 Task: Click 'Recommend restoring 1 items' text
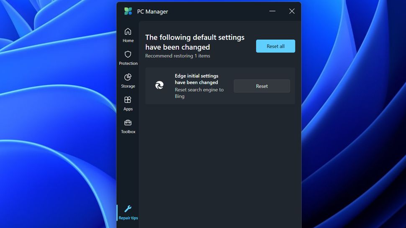coord(177,56)
